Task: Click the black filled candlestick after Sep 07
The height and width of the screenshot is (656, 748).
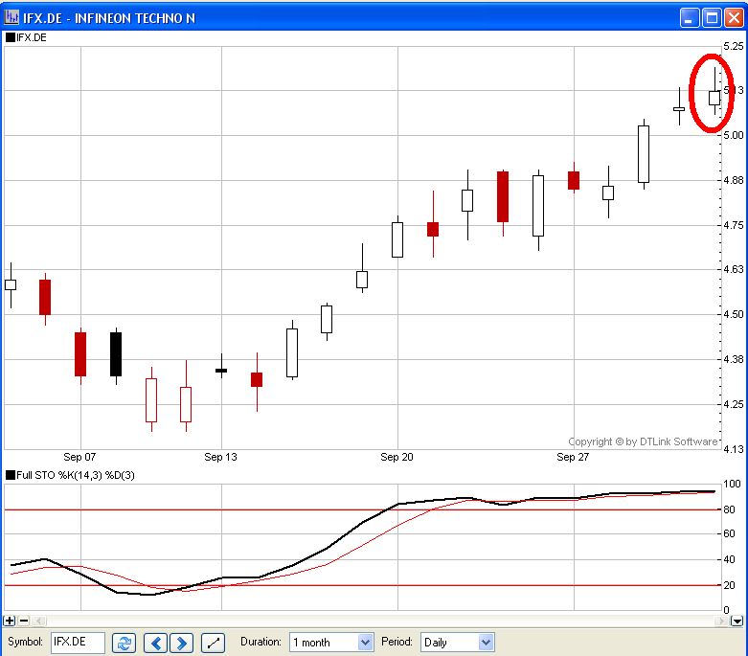Action: pos(116,354)
